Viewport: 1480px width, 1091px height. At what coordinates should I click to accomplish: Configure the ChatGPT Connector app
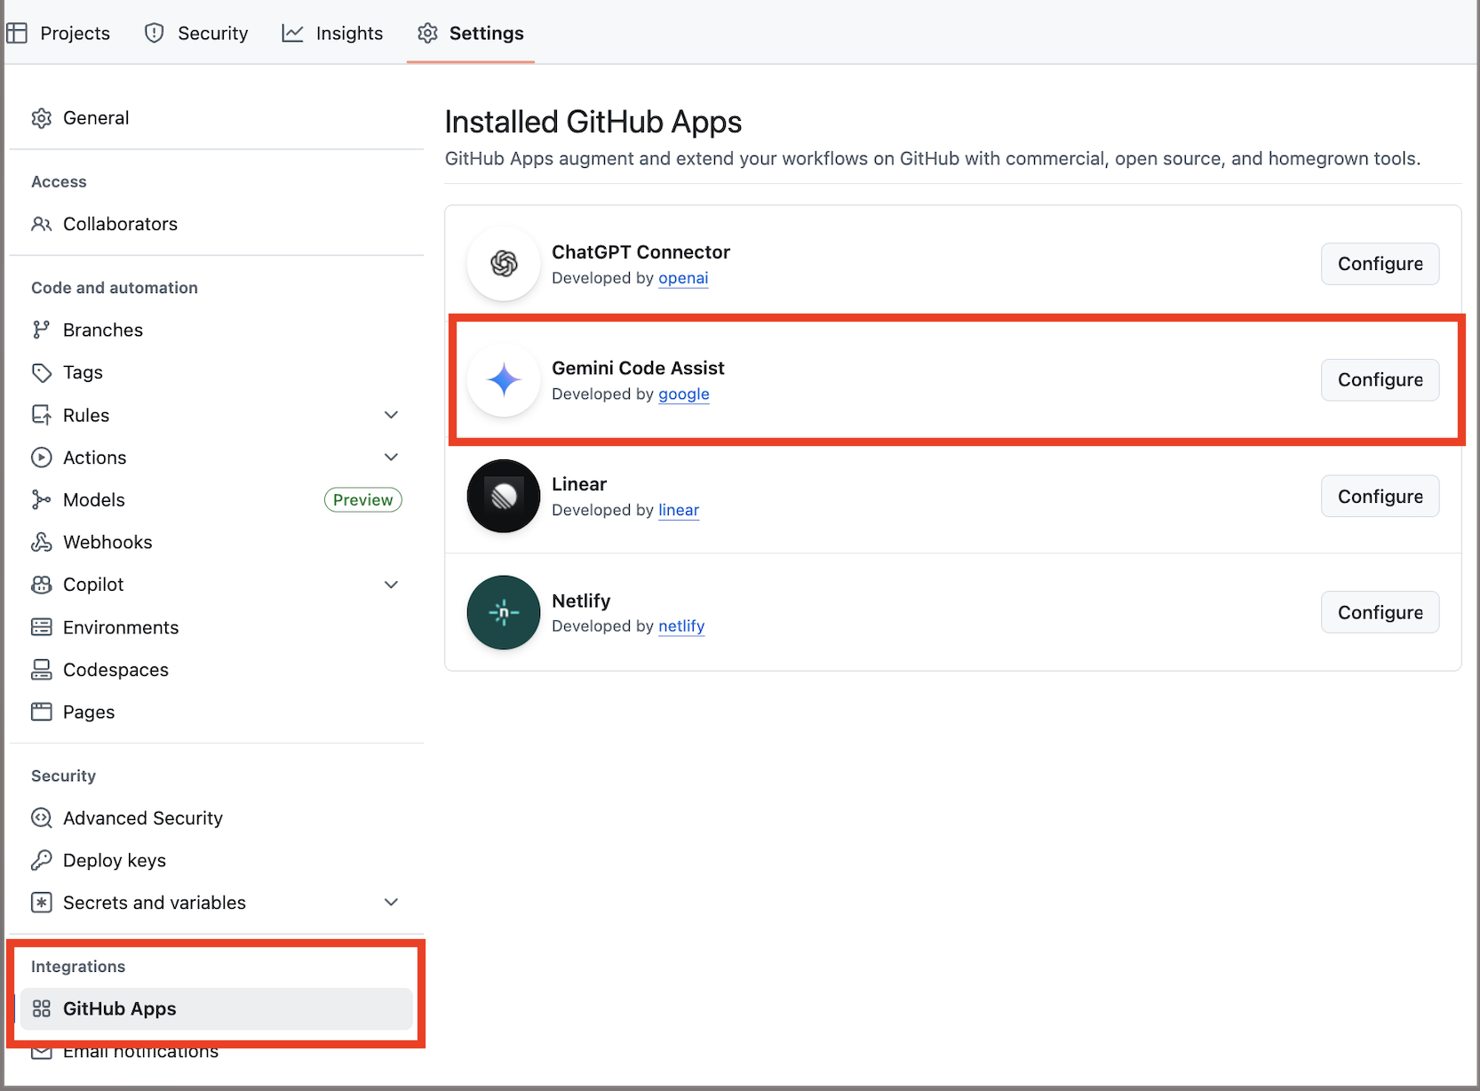tap(1380, 264)
